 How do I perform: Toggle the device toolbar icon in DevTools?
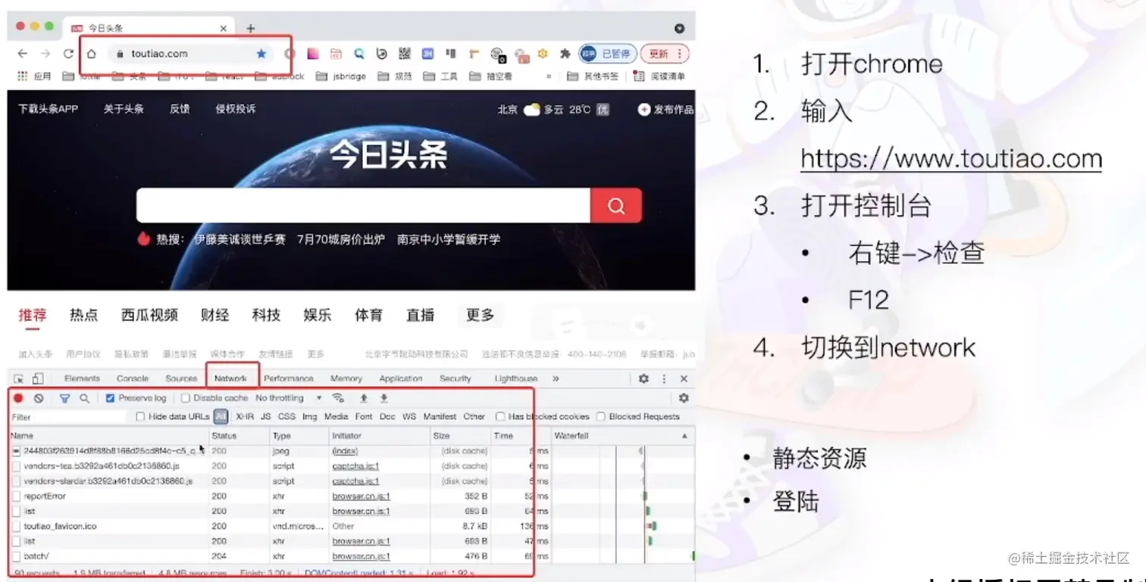(38, 378)
